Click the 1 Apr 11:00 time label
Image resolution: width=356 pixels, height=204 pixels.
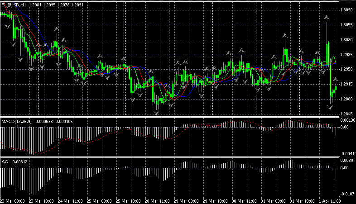[330, 201]
